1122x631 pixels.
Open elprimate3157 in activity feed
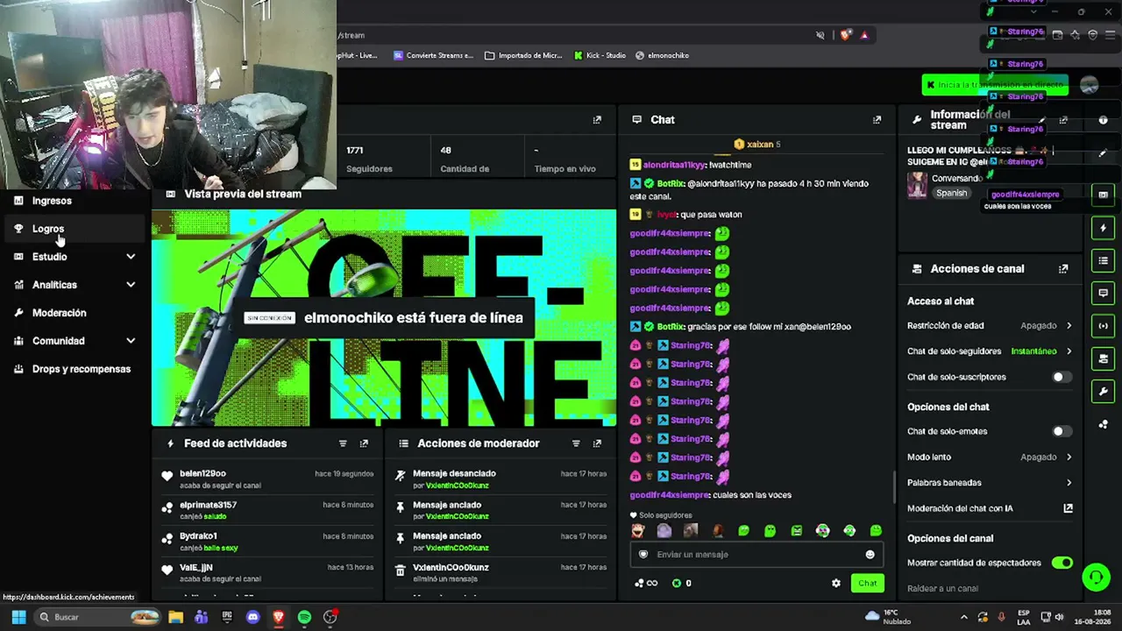pyautogui.click(x=208, y=506)
